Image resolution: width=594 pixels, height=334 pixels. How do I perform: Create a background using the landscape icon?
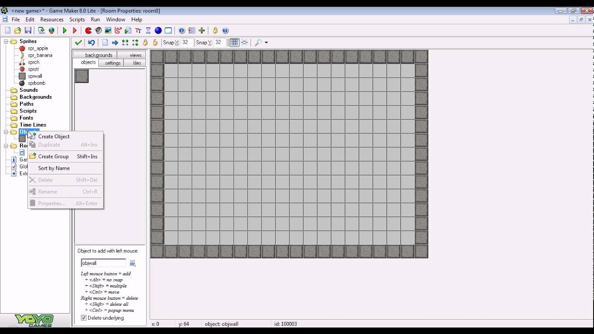[108, 31]
